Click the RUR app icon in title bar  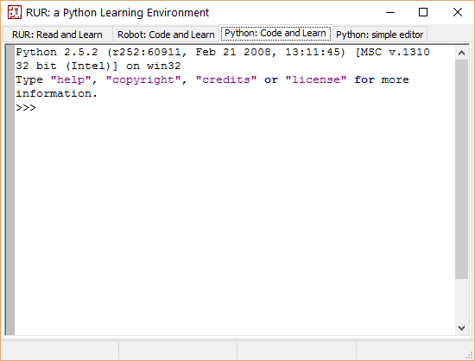[15, 12]
